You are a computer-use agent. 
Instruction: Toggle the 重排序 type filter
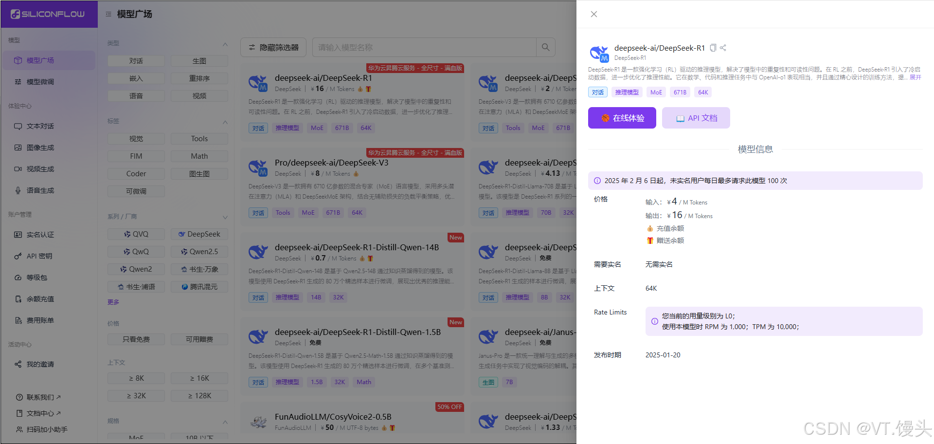pyautogui.click(x=199, y=78)
